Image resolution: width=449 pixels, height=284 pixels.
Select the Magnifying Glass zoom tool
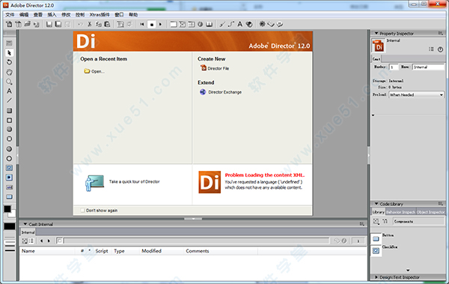(x=9, y=82)
